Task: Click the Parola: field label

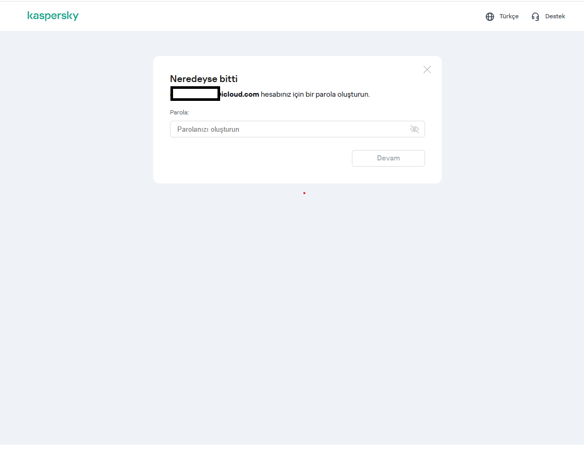Action: pos(179,112)
